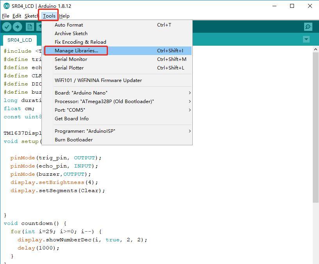
Task: Click on display.showNumberDec(i, true, 2, 2); line
Action: pyautogui.click(x=82, y=240)
